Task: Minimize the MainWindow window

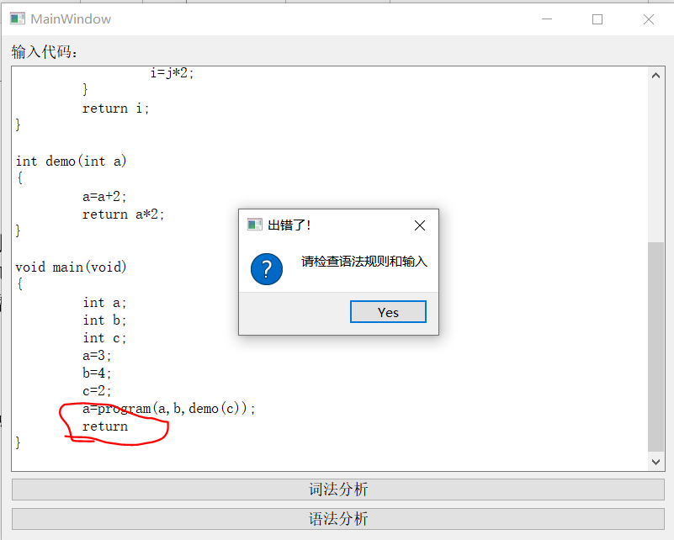Action: [547, 19]
